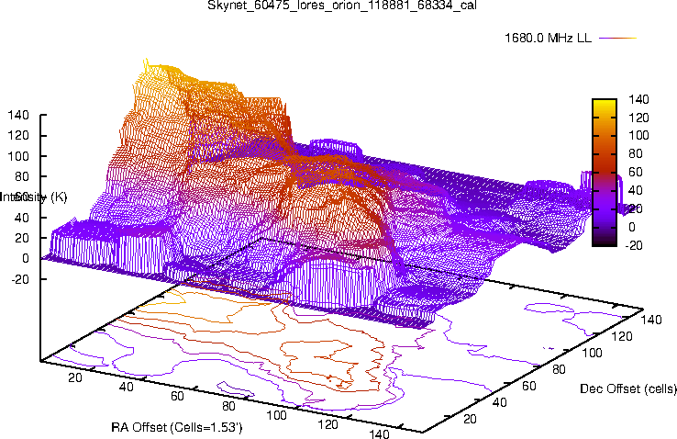Click tick 20 on the Intensity axis
The width and height of the screenshot is (677, 439).
22,238
